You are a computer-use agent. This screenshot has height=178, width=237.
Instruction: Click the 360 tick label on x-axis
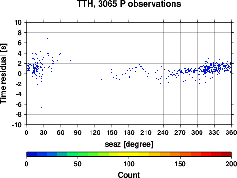coord(231,132)
